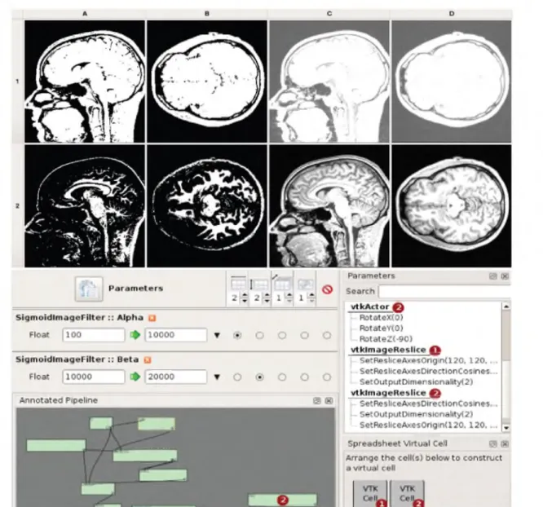Image resolution: width=543 pixels, height=507 pixels.
Task: Open the Alpha interpolation dropdown triangle
Action: pyautogui.click(x=217, y=335)
